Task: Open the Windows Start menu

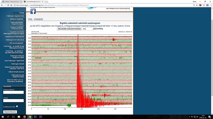Action: [3, 117]
